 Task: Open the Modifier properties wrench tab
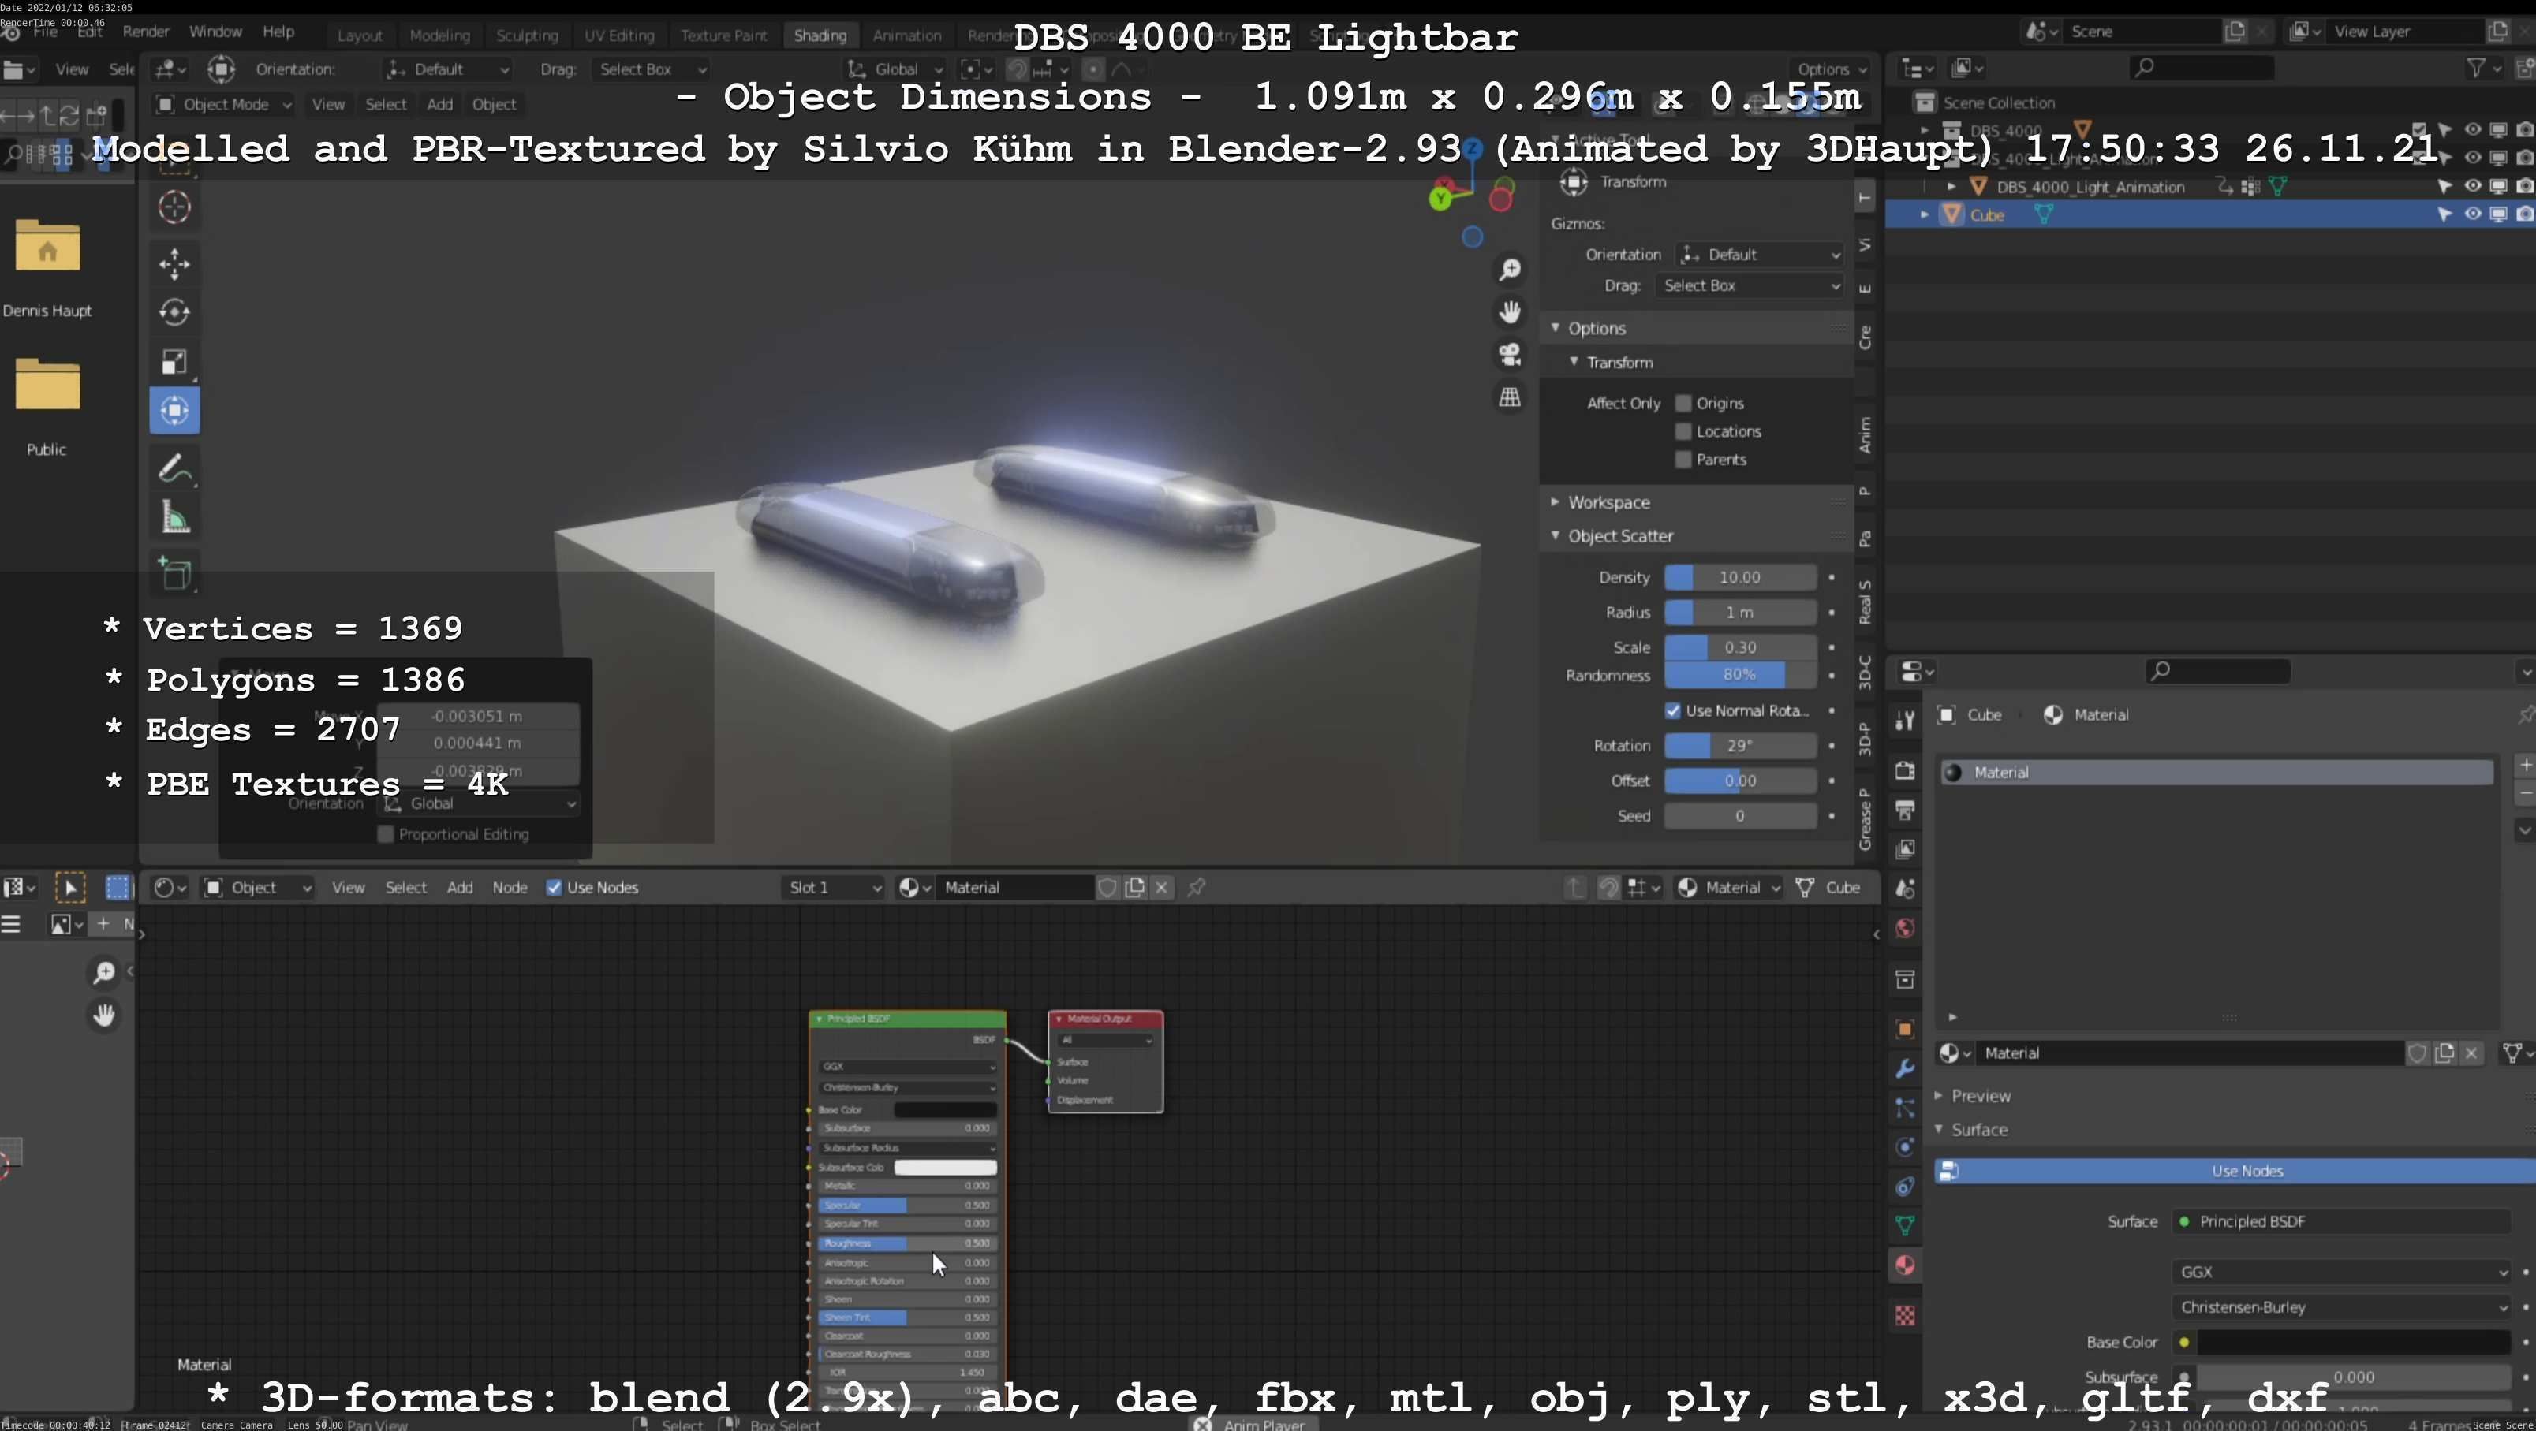coord(1905,1068)
